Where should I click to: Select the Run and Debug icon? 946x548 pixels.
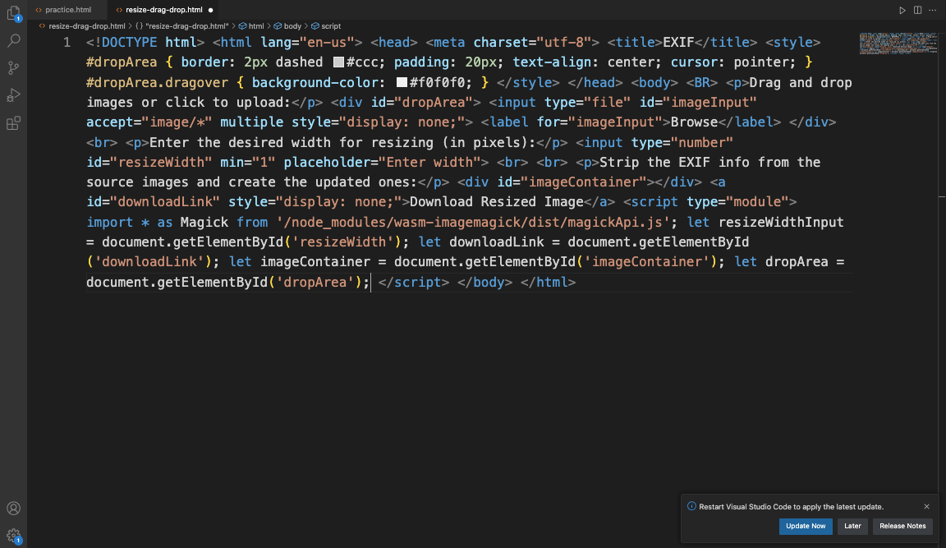pyautogui.click(x=13, y=94)
